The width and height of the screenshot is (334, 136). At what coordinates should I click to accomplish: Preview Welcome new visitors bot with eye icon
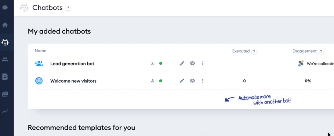[x=192, y=81]
